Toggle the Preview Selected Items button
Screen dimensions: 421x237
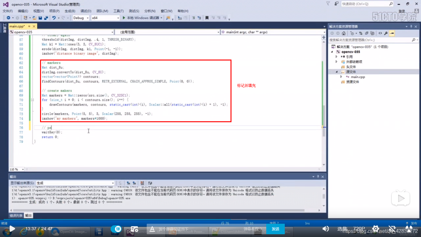(392, 33)
